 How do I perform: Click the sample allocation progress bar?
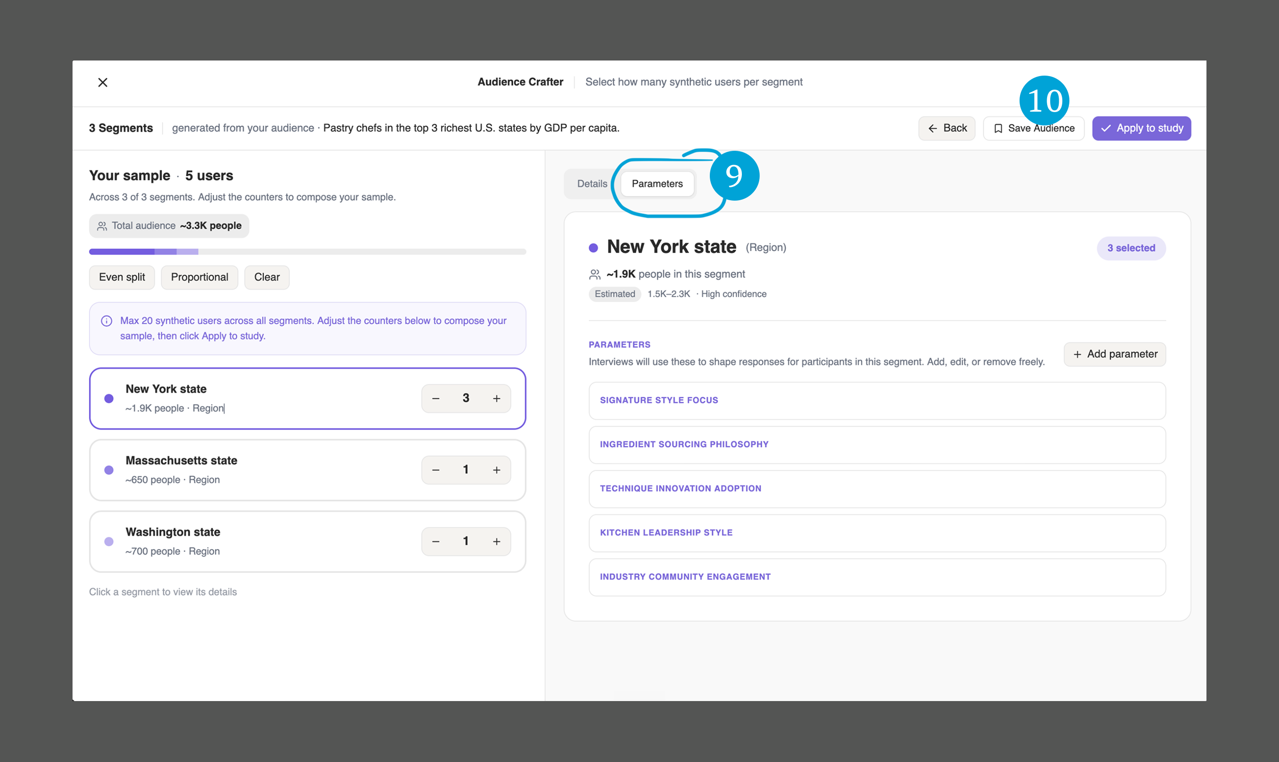pyautogui.click(x=307, y=252)
